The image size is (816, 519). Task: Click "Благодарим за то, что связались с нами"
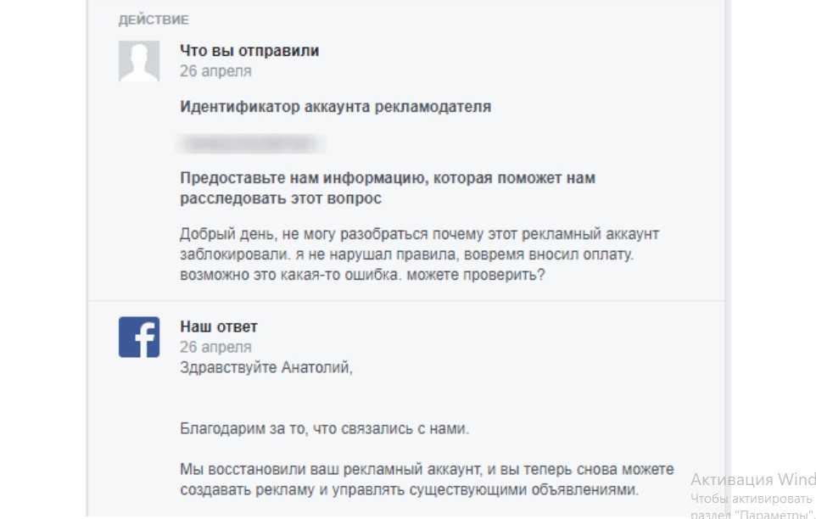pos(325,429)
